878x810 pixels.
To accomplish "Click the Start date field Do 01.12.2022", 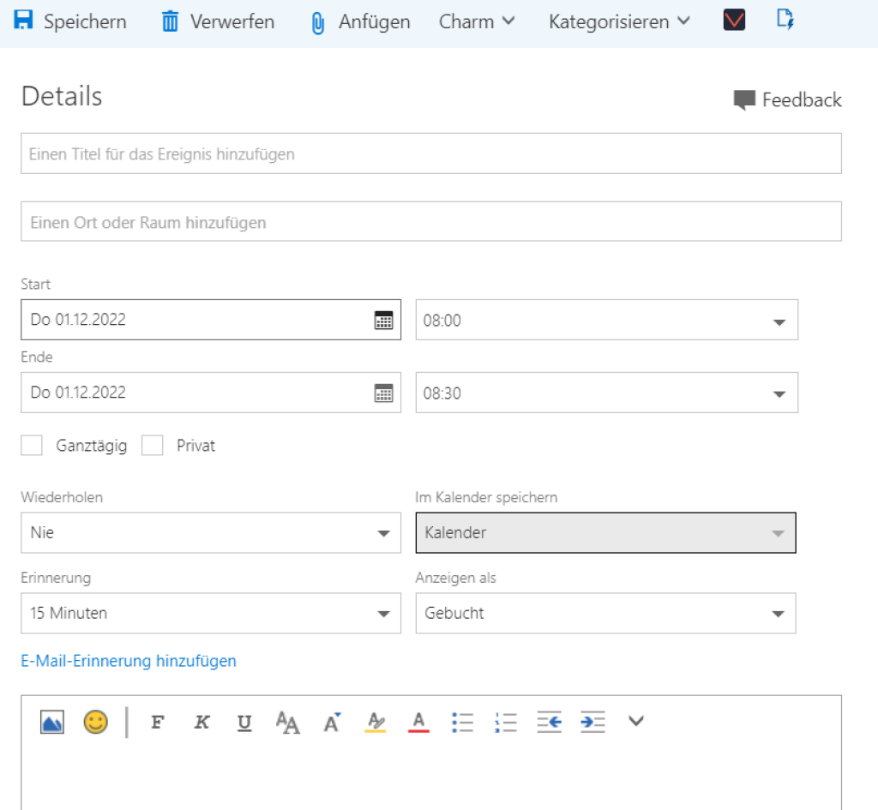I will [x=211, y=320].
